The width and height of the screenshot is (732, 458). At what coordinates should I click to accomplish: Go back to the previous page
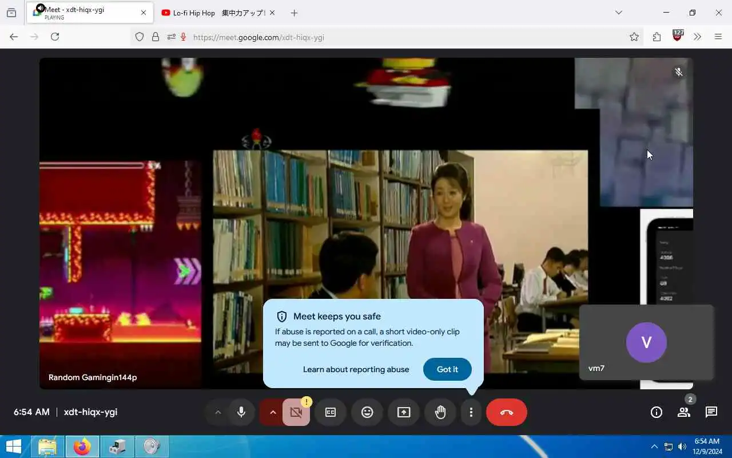(14, 37)
